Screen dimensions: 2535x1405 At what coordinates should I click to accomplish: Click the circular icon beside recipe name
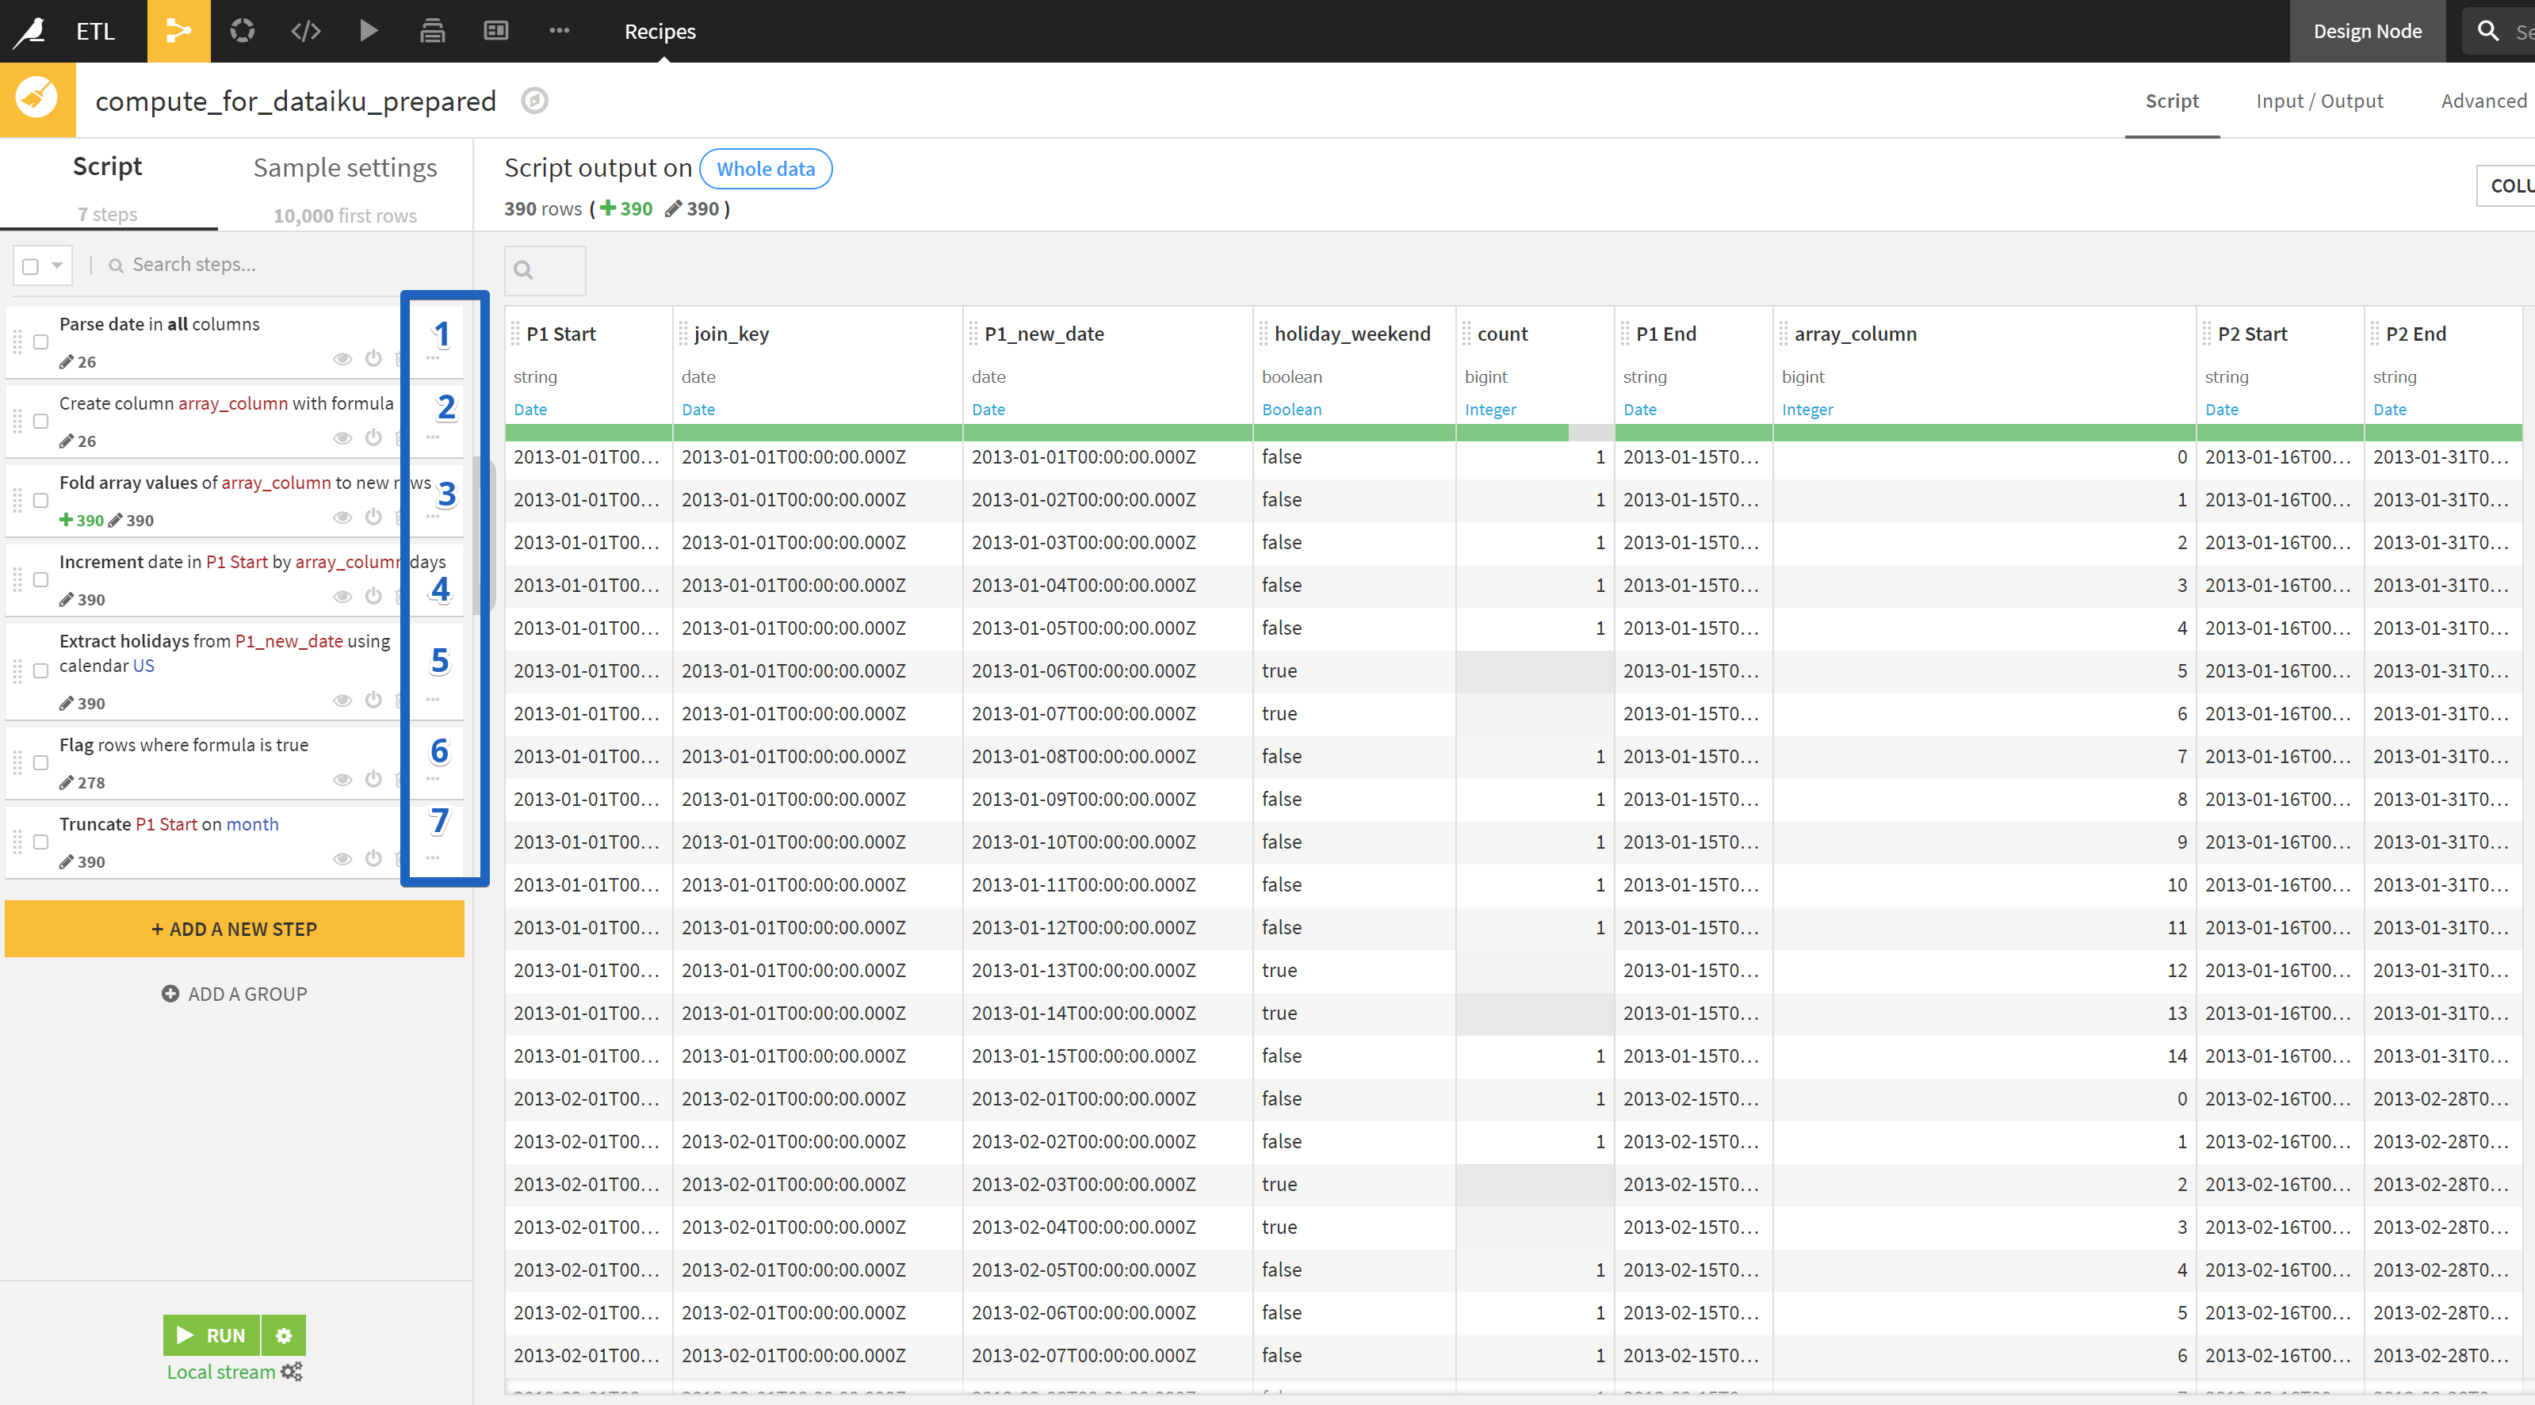pyautogui.click(x=534, y=101)
